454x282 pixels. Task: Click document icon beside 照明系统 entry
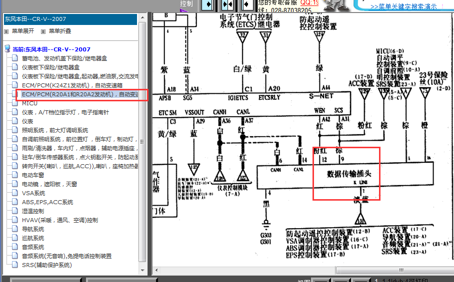click(x=15, y=130)
